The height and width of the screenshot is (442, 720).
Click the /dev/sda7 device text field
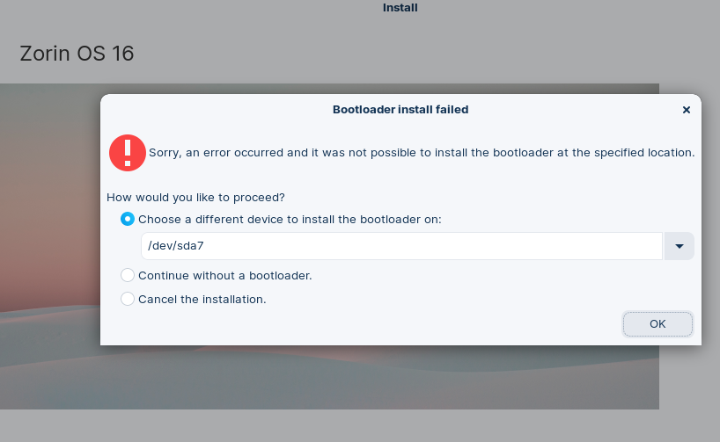click(x=400, y=246)
